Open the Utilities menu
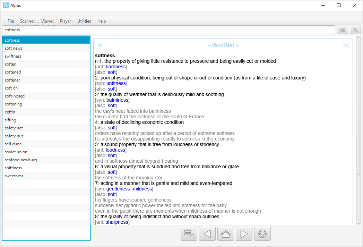 pyautogui.click(x=84, y=21)
